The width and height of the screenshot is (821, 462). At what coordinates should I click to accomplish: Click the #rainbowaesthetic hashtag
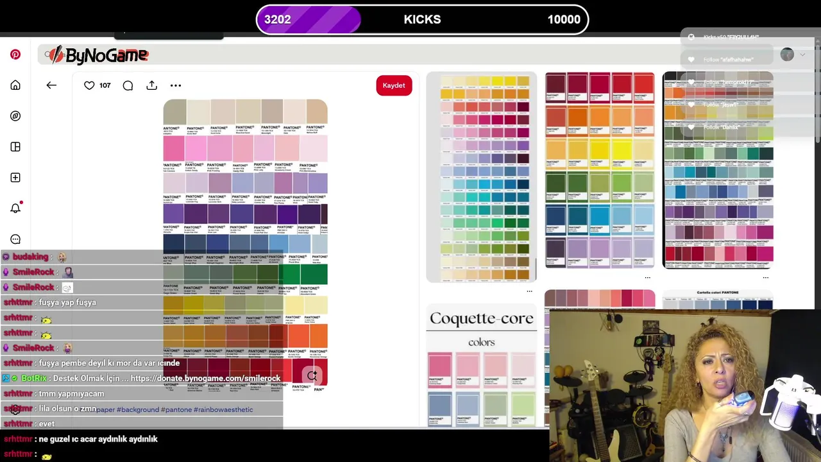pyautogui.click(x=223, y=409)
